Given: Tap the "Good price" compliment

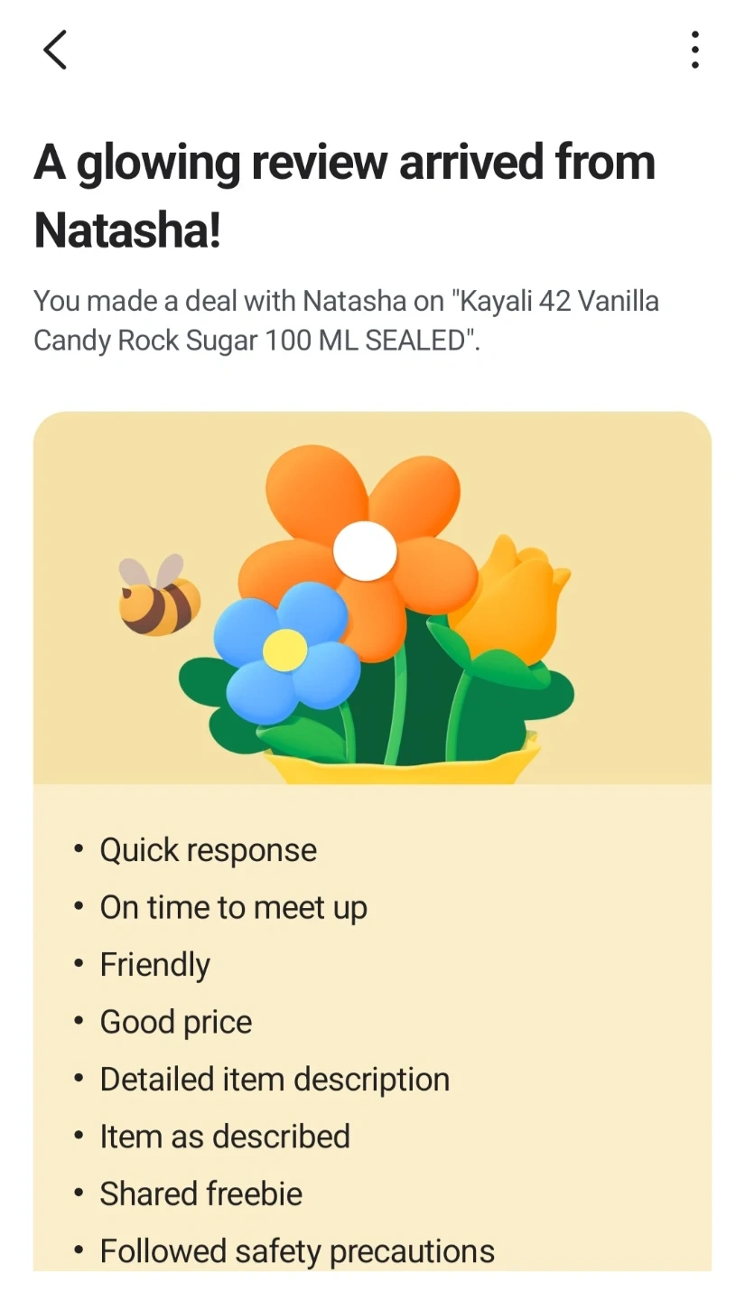Looking at the screenshot, I should click(x=175, y=1022).
